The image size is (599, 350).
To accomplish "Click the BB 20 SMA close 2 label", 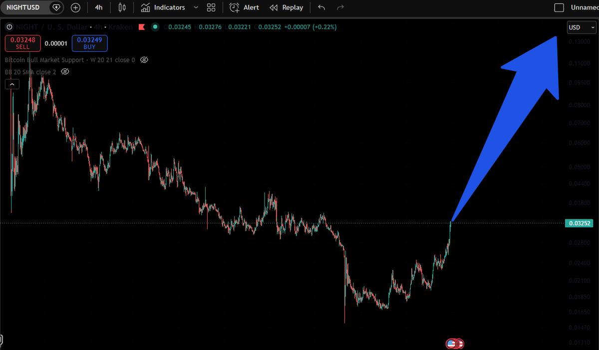I will [x=30, y=72].
